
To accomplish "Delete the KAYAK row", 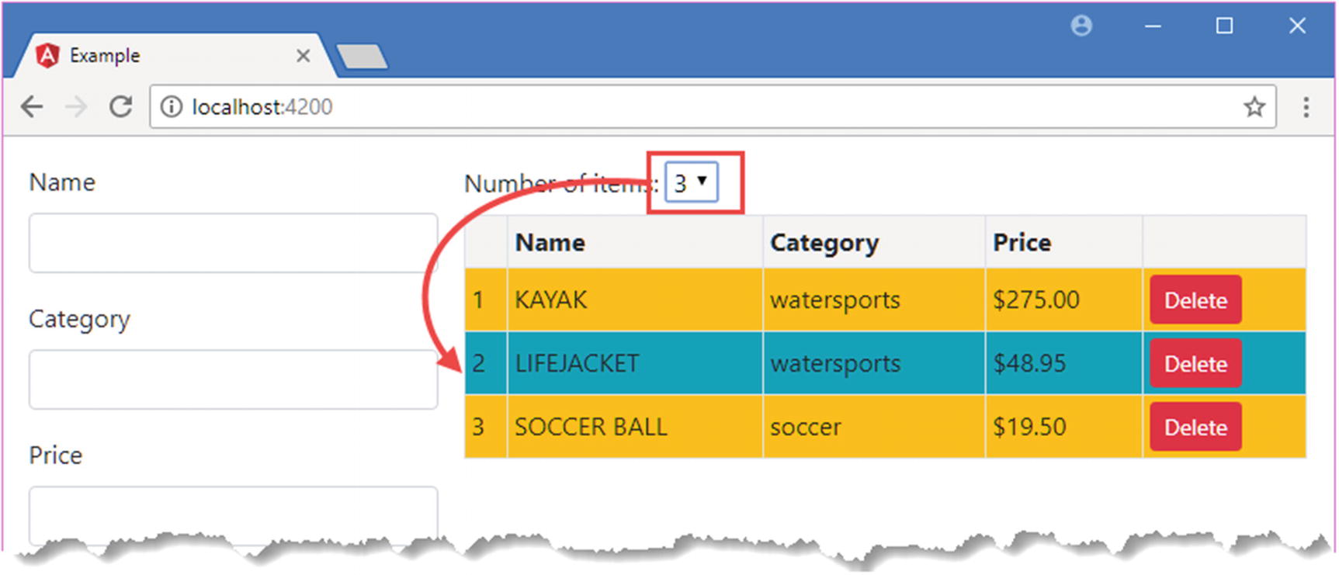I will pyautogui.click(x=1195, y=300).
